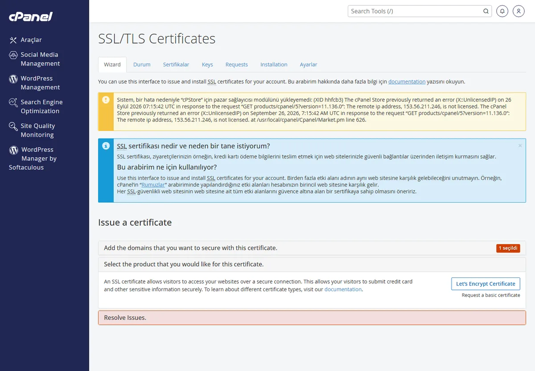The image size is (535, 371).
Task: Open documentation link about certificate types
Action: (343, 289)
